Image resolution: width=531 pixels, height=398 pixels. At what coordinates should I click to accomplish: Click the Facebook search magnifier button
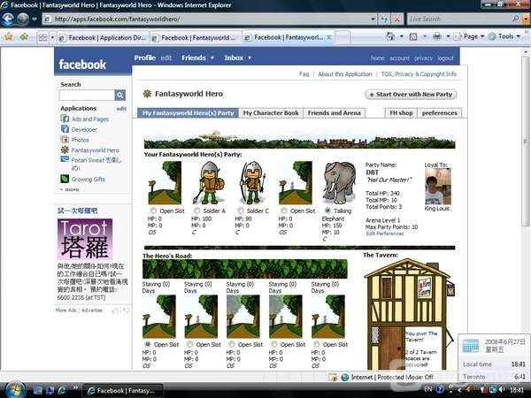coord(119,96)
